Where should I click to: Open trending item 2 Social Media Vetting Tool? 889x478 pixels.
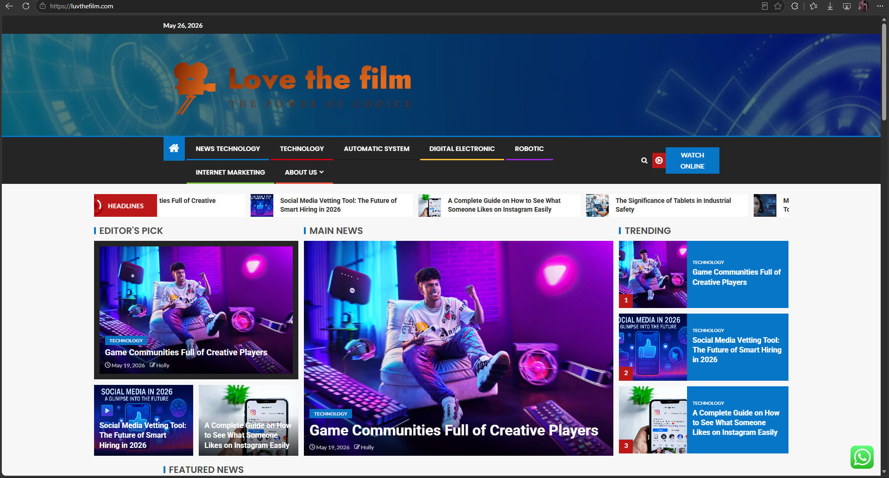coord(737,350)
